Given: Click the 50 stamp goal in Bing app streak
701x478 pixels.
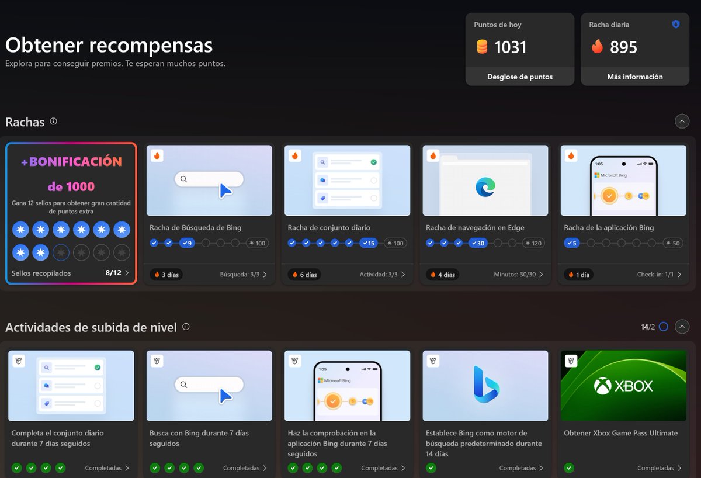Looking at the screenshot, I should point(673,243).
